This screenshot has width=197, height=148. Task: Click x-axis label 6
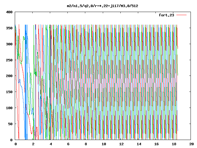(68, 144)
